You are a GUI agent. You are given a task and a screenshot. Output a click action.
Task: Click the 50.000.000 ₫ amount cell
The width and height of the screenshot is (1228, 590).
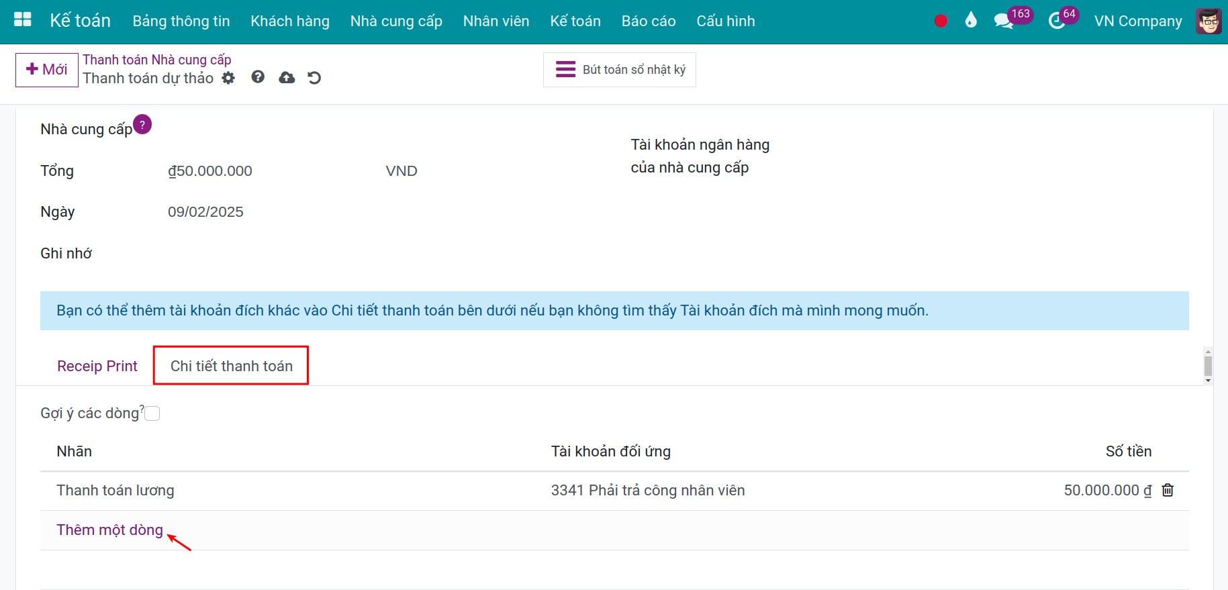(1108, 491)
